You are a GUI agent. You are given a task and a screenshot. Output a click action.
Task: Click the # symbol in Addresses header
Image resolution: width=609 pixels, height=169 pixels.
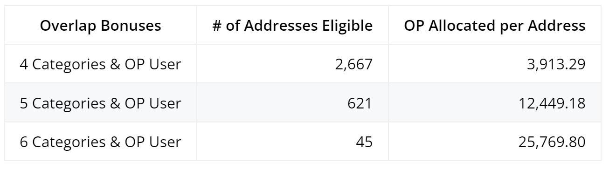(217, 26)
